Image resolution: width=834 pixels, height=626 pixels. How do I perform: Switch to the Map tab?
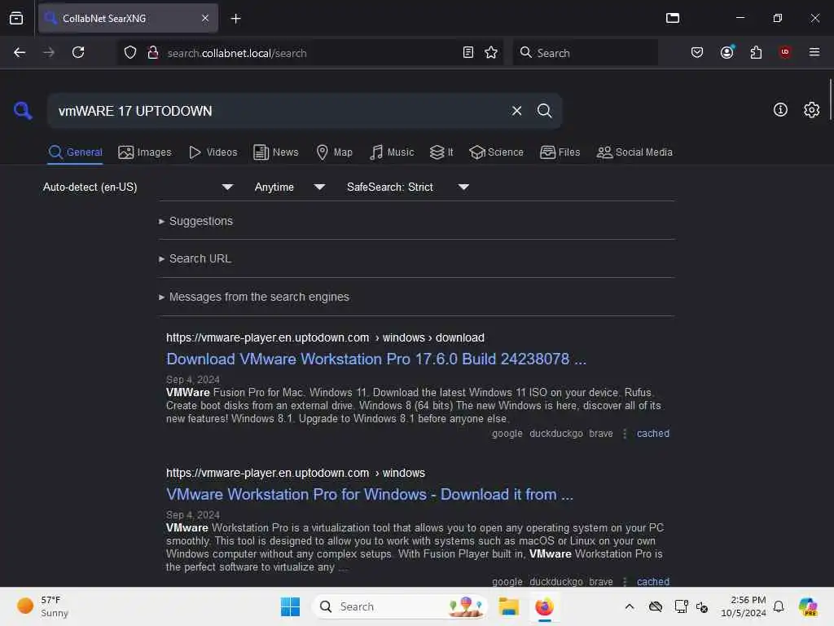pos(334,152)
